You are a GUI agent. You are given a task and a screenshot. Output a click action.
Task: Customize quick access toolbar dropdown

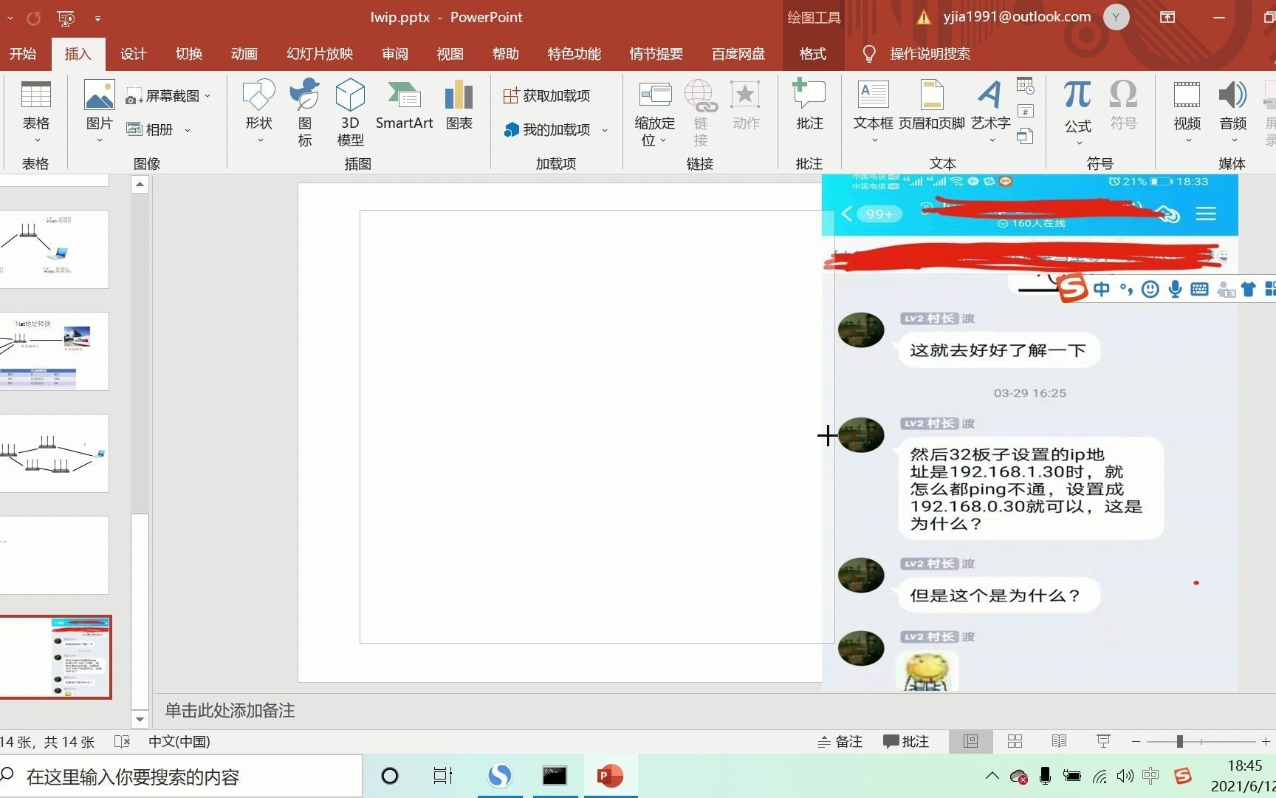tap(97, 18)
